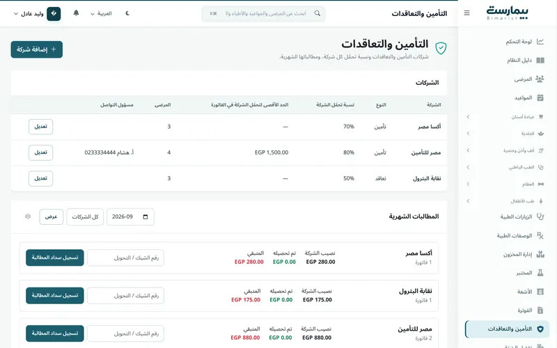Click the الجلدية section icon

pos(541,134)
